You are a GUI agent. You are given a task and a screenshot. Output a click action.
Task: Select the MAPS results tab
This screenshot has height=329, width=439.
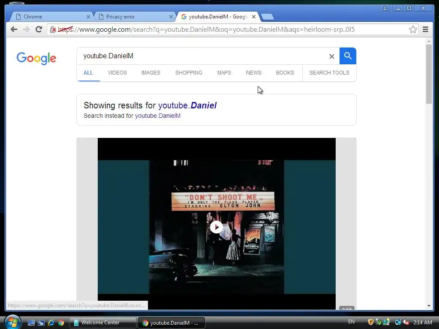tap(224, 73)
